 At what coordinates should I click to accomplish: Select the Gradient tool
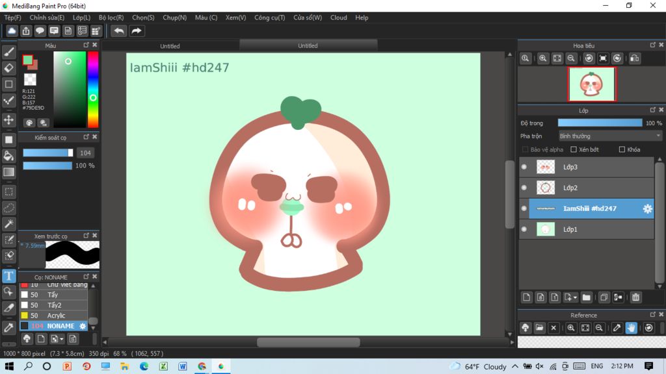(x=8, y=171)
